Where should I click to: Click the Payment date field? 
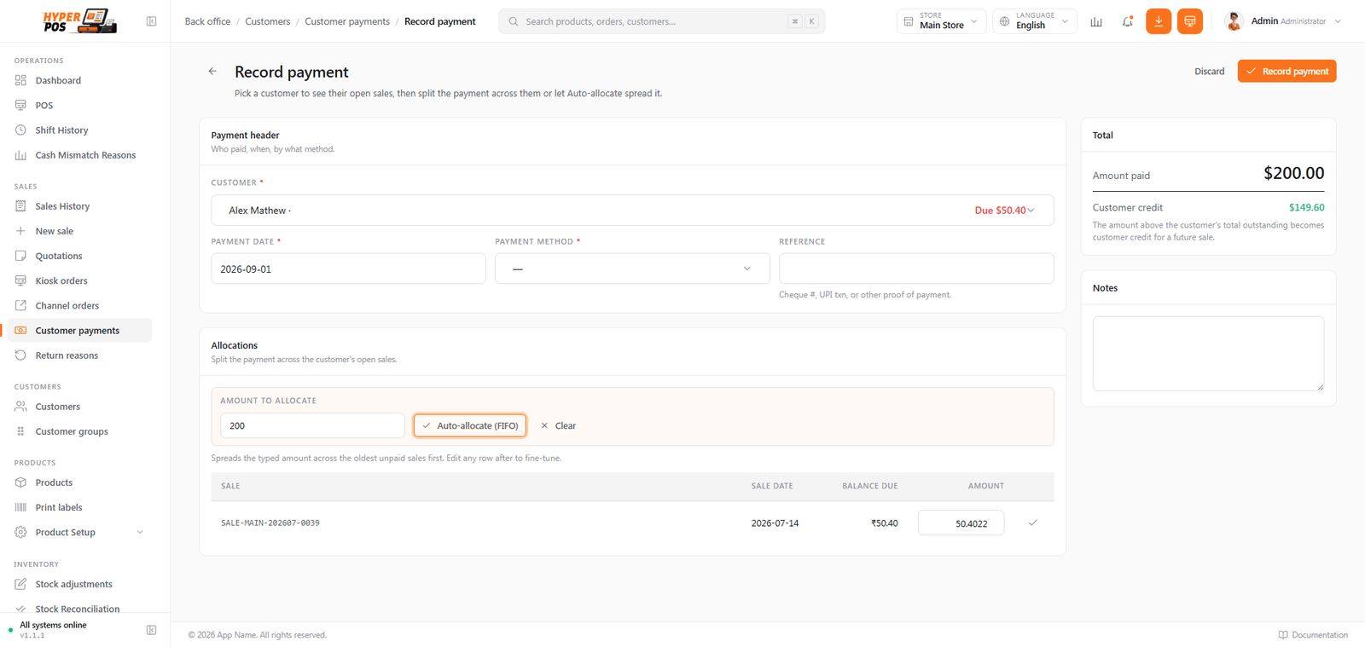(x=348, y=269)
